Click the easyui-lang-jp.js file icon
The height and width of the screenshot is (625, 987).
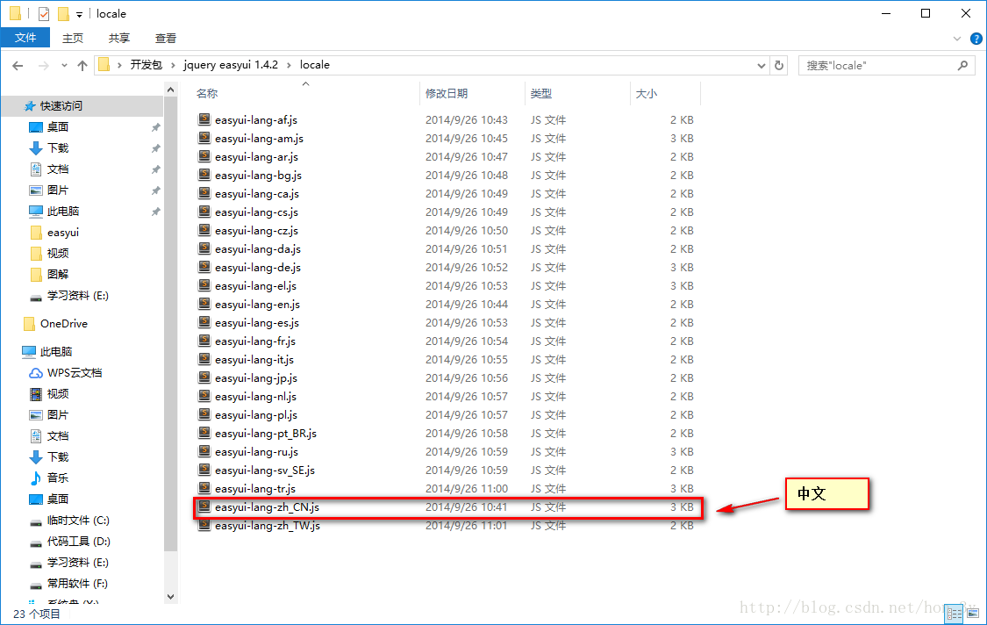tap(204, 377)
